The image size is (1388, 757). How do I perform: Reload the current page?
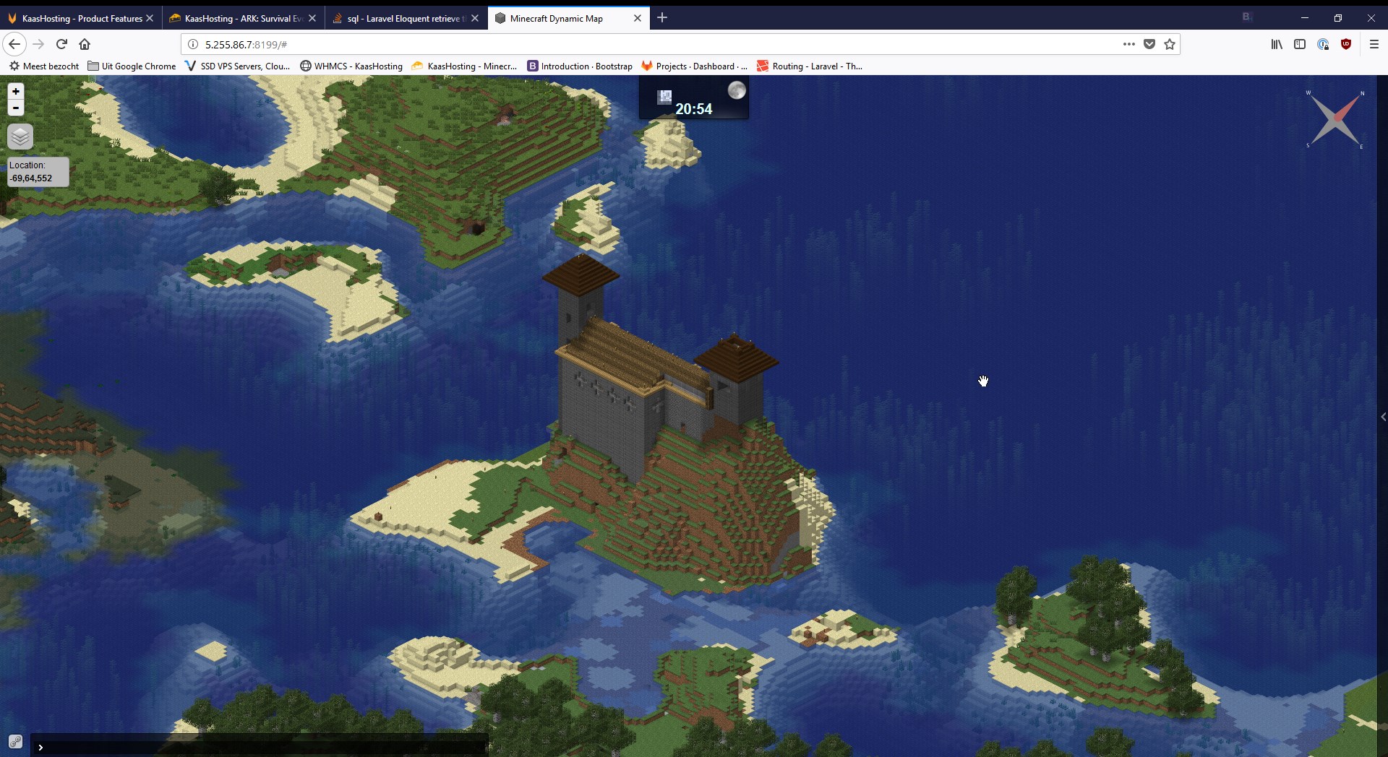[x=61, y=44]
